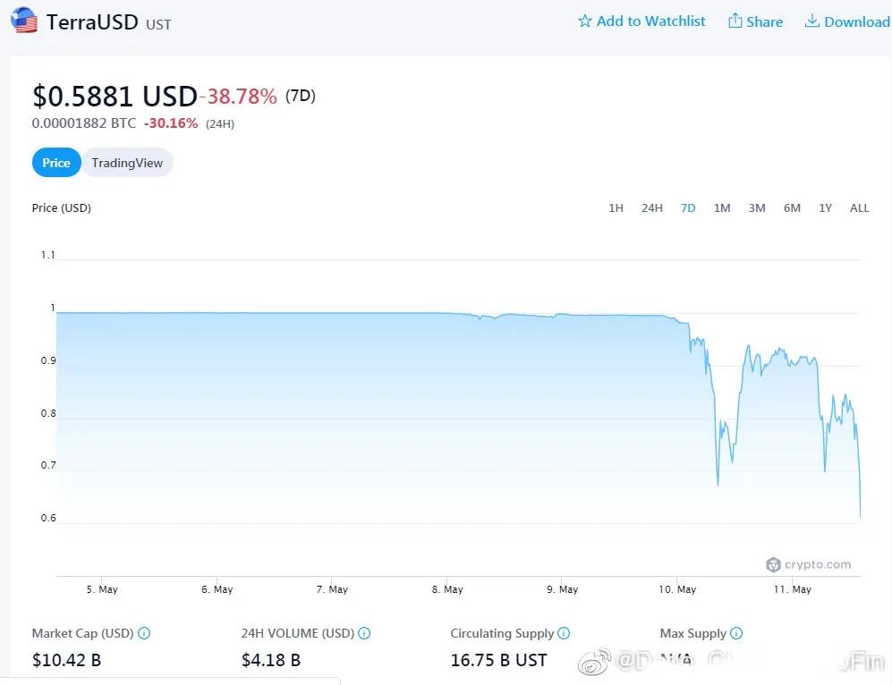Open the Market Cap info icon
This screenshot has width=892, height=685.
click(x=144, y=633)
